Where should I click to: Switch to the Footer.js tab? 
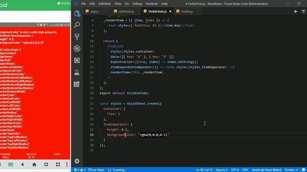coord(187,11)
